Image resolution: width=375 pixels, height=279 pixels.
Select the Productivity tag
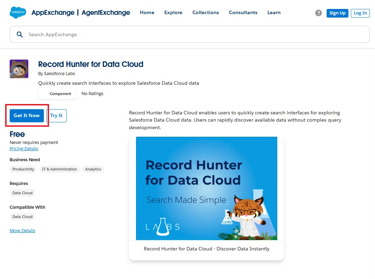tap(23, 169)
